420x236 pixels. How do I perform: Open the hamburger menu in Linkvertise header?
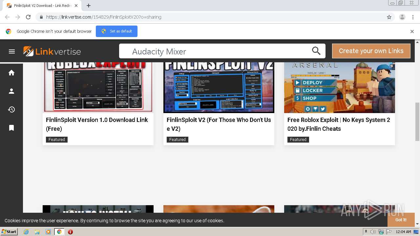pyautogui.click(x=12, y=51)
